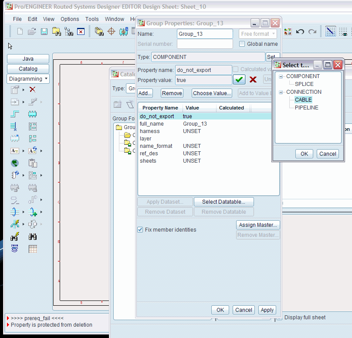The width and height of the screenshot is (352, 338).
Task: Click Cancel in Select type dialog
Action: pos(328,154)
